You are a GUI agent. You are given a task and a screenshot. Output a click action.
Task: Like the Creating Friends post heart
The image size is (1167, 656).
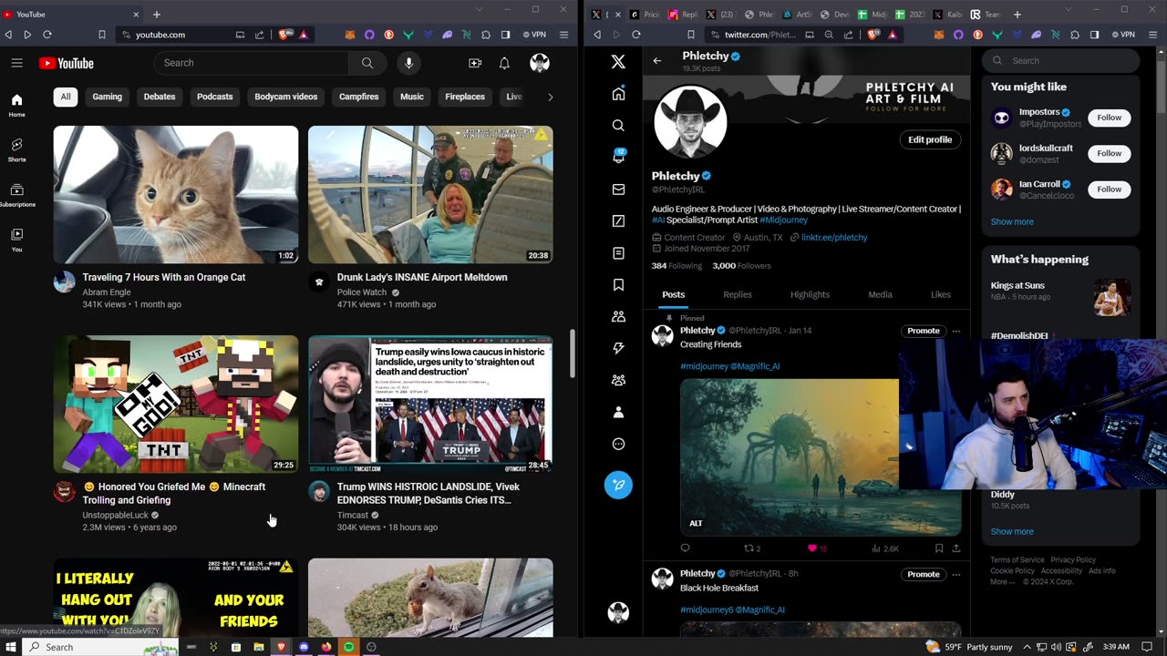tap(811, 548)
